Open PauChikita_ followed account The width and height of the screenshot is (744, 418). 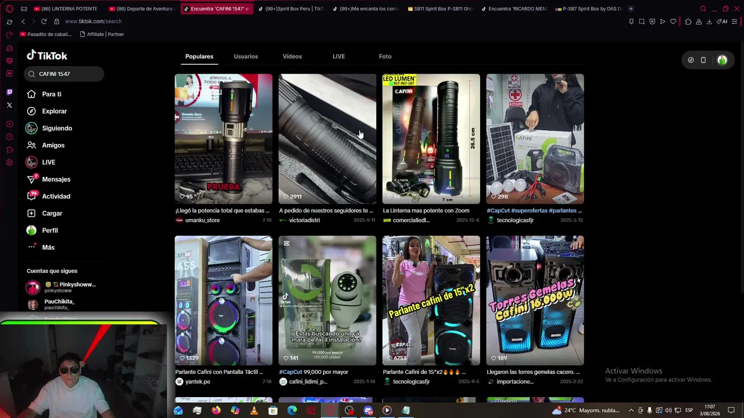coord(51,304)
